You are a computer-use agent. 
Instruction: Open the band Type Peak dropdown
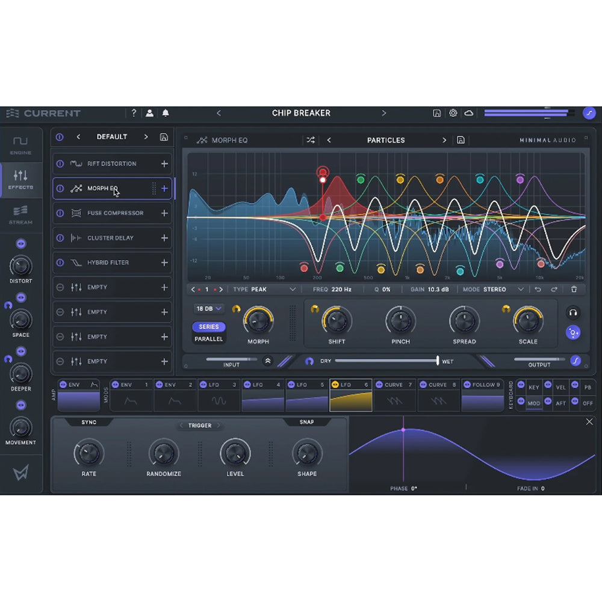(264, 289)
